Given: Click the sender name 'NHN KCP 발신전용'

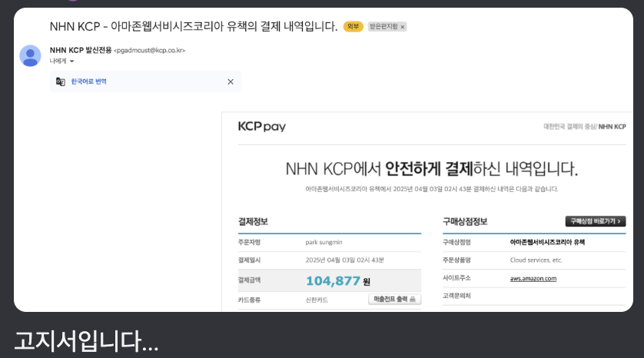Looking at the screenshot, I should click(81, 50).
